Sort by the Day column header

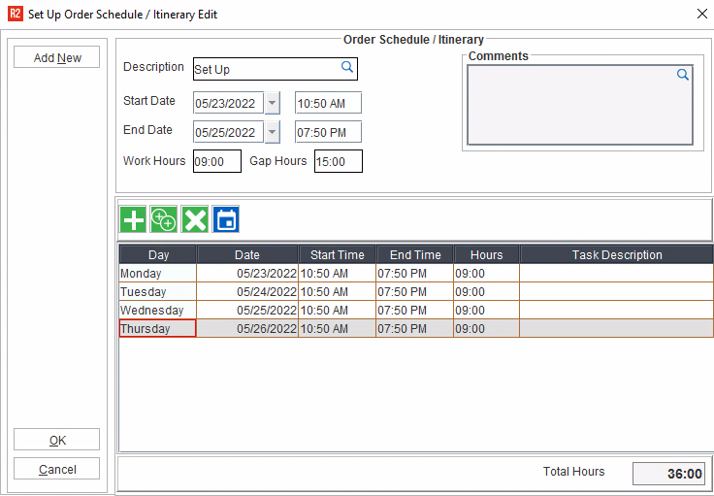click(158, 255)
